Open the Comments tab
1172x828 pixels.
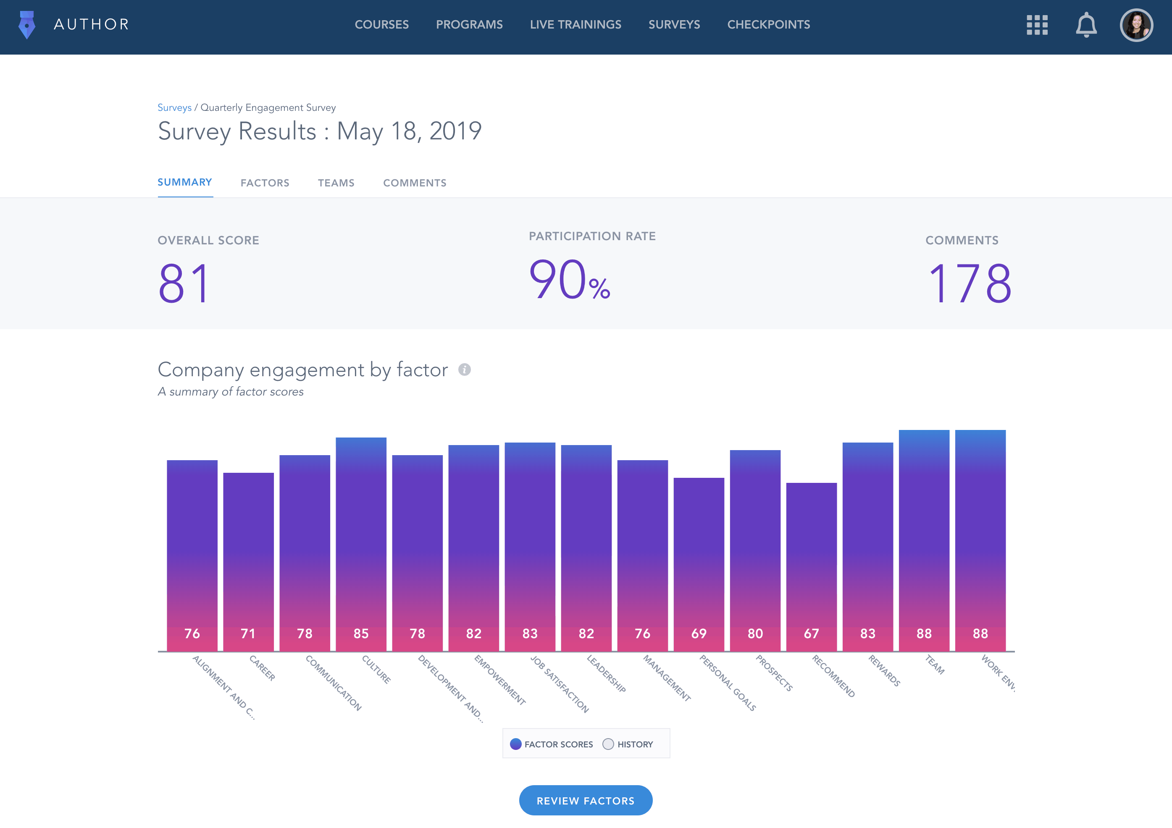click(415, 183)
